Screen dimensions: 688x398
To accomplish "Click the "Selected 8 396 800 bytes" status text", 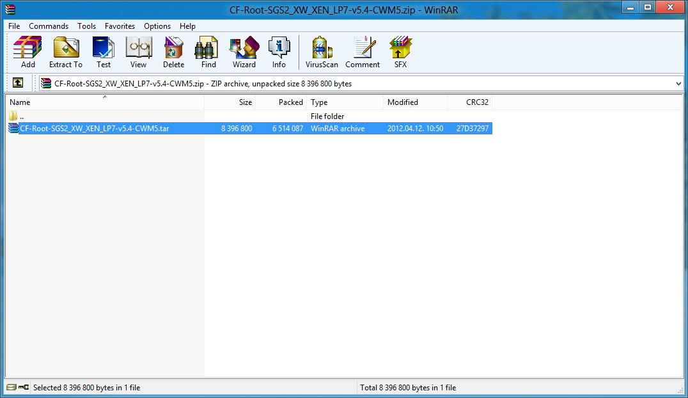I will click(87, 388).
